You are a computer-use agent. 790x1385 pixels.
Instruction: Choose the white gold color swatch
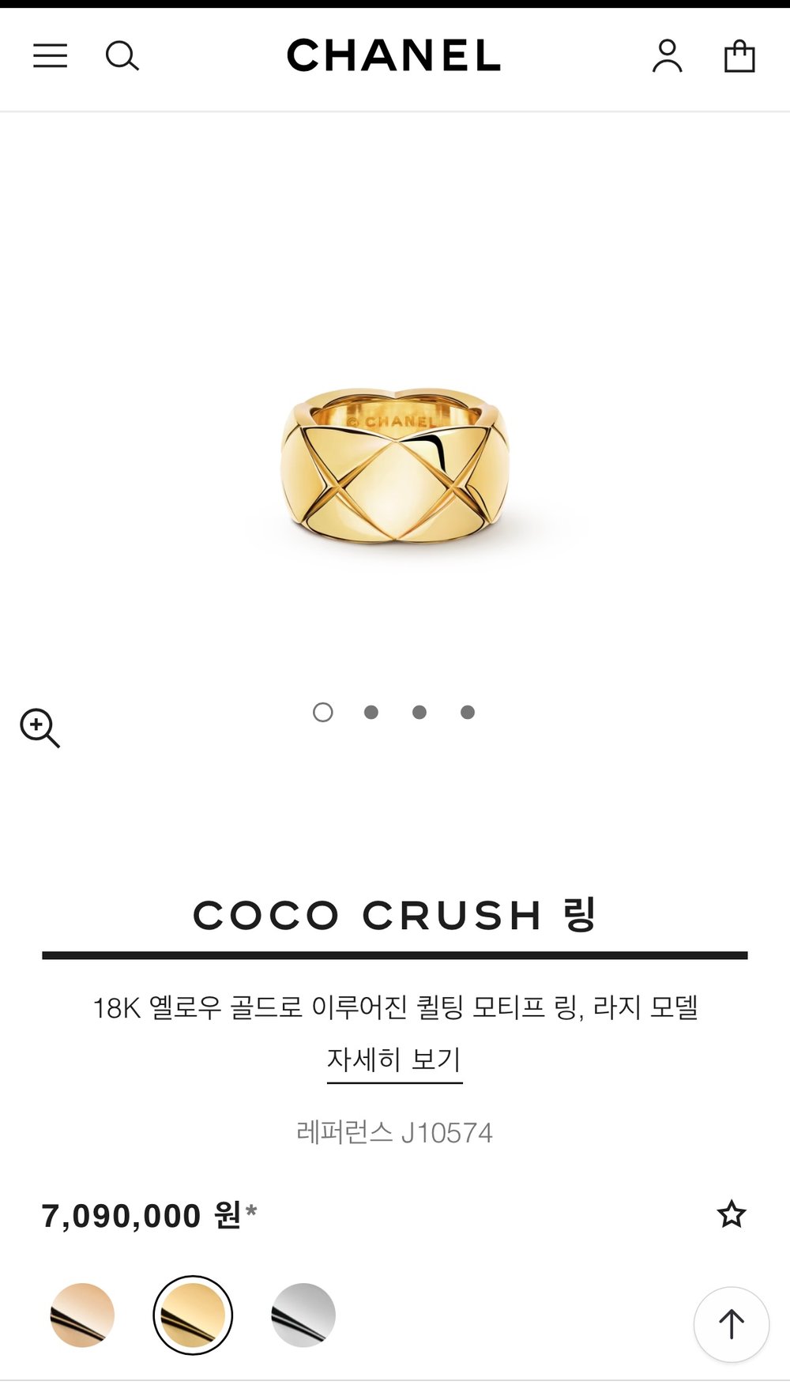(303, 1315)
